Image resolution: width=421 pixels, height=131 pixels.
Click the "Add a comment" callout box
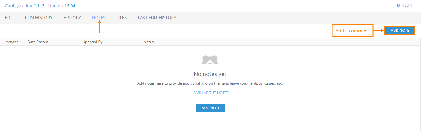click(x=352, y=31)
